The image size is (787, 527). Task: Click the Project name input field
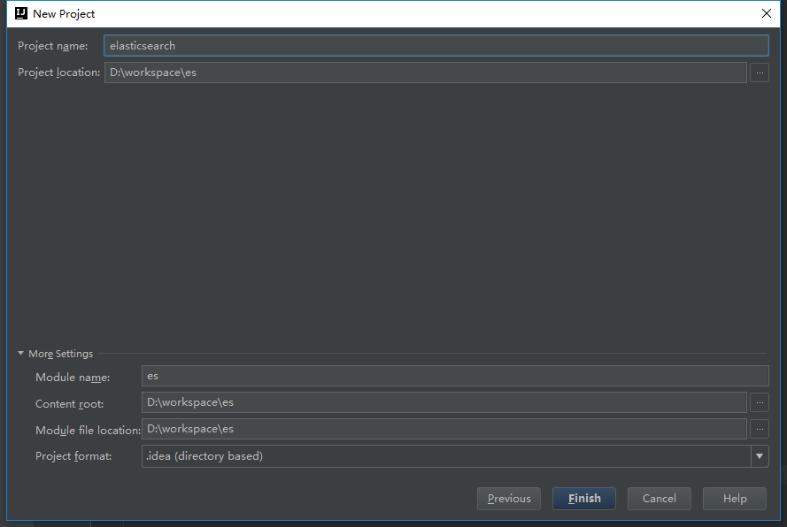[x=436, y=46]
